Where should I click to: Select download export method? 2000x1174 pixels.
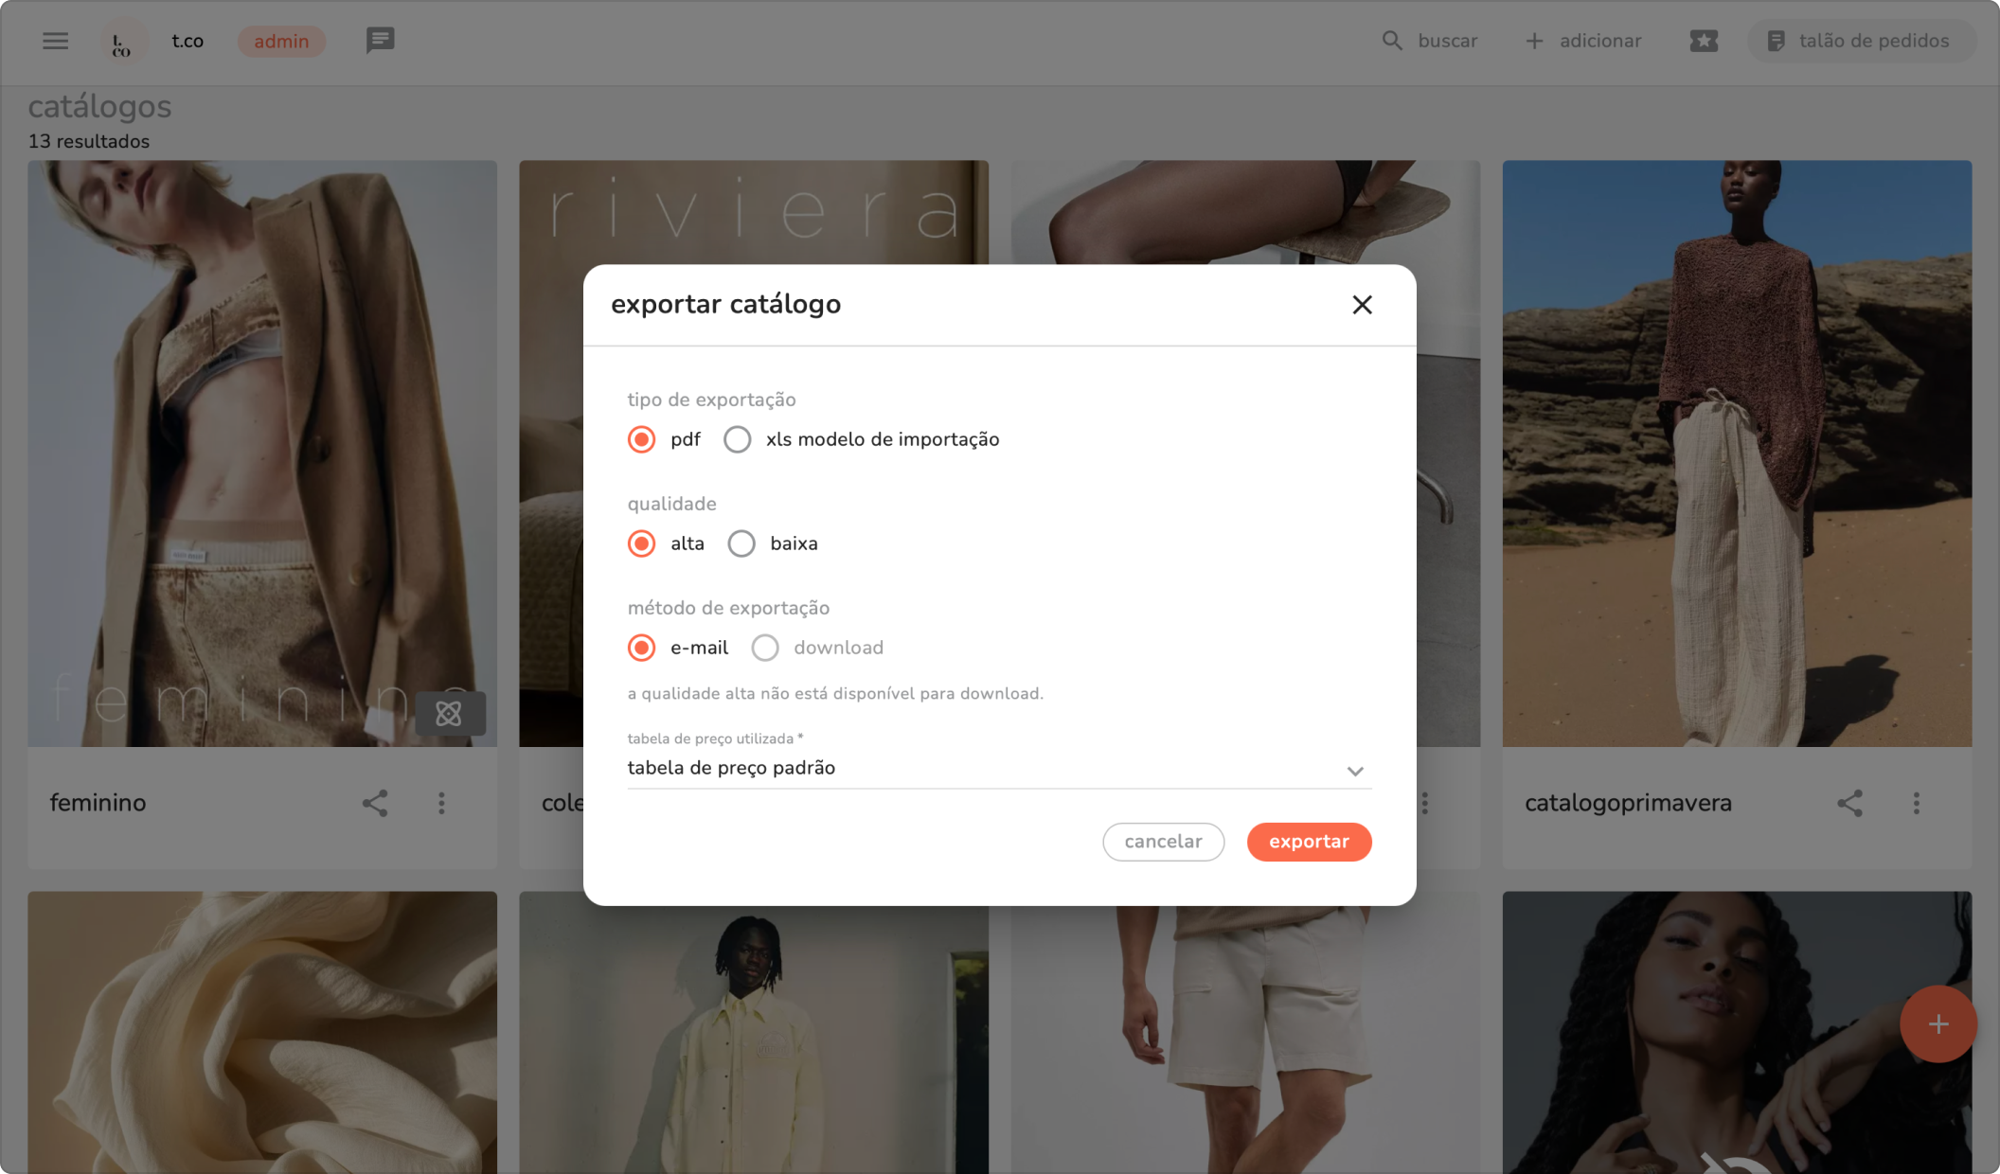pyautogui.click(x=765, y=648)
